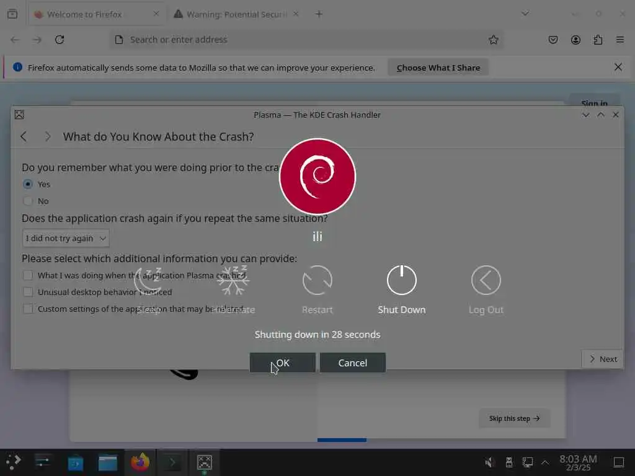Open the KDE application launcher
This screenshot has height=476, width=635.
tap(14, 462)
